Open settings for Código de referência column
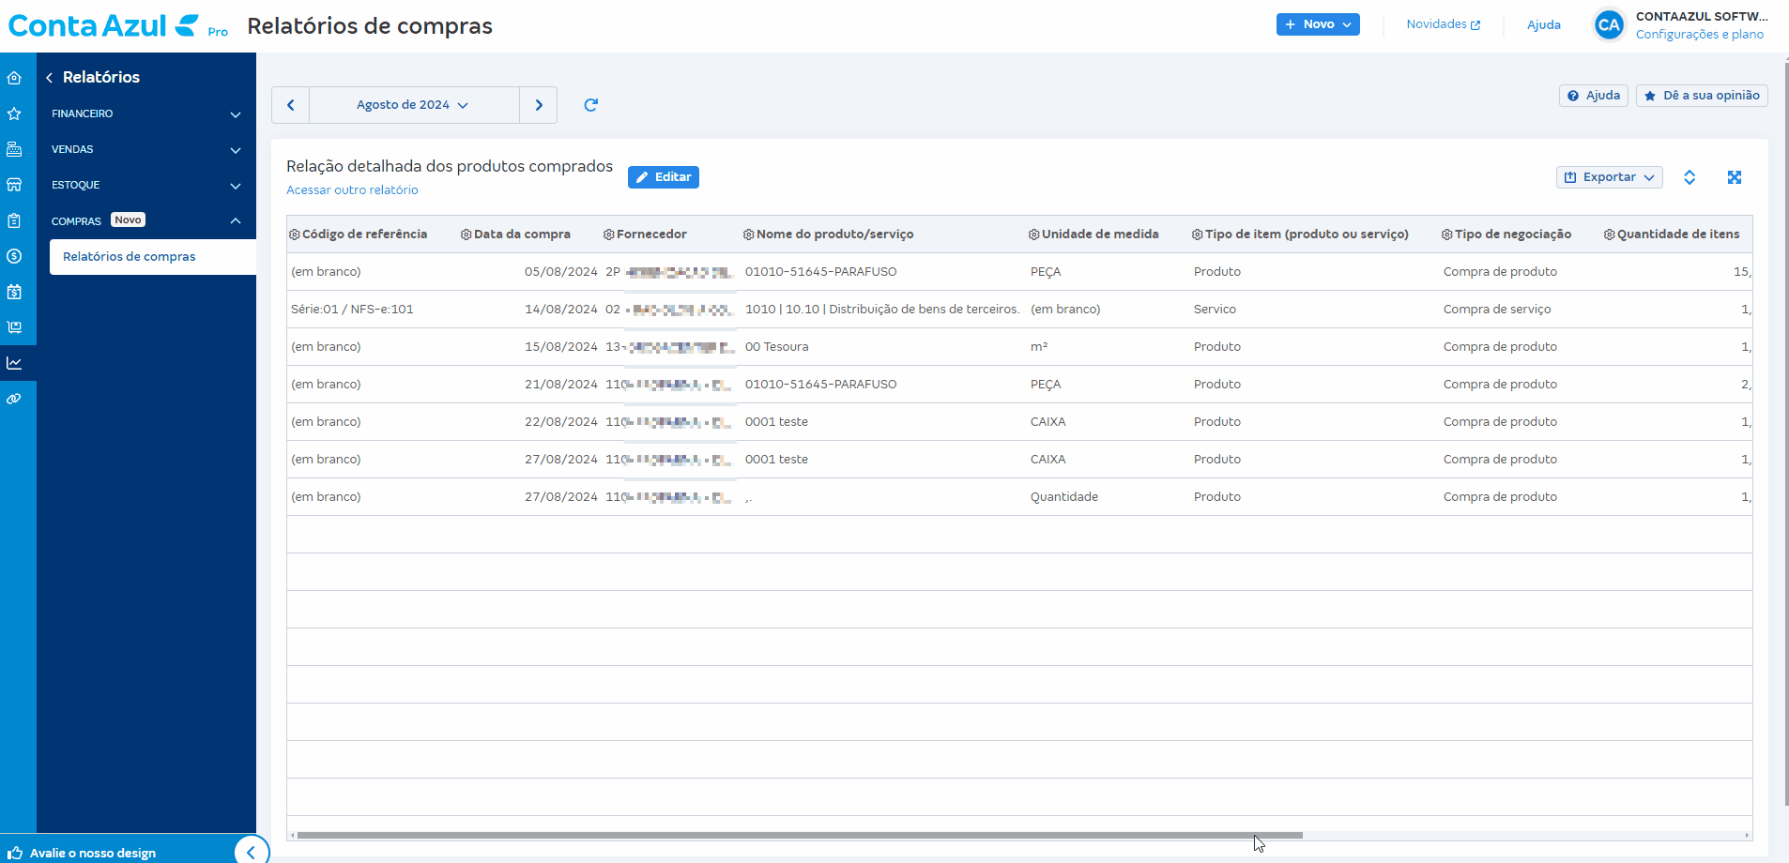 click(x=295, y=235)
